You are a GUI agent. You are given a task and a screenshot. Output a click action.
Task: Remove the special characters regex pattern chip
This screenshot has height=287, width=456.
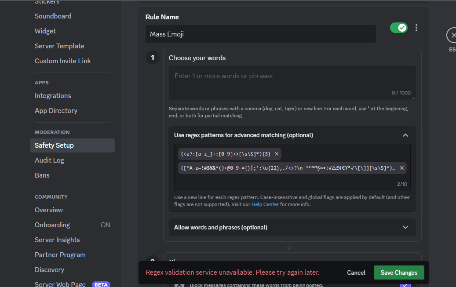pos(401,167)
